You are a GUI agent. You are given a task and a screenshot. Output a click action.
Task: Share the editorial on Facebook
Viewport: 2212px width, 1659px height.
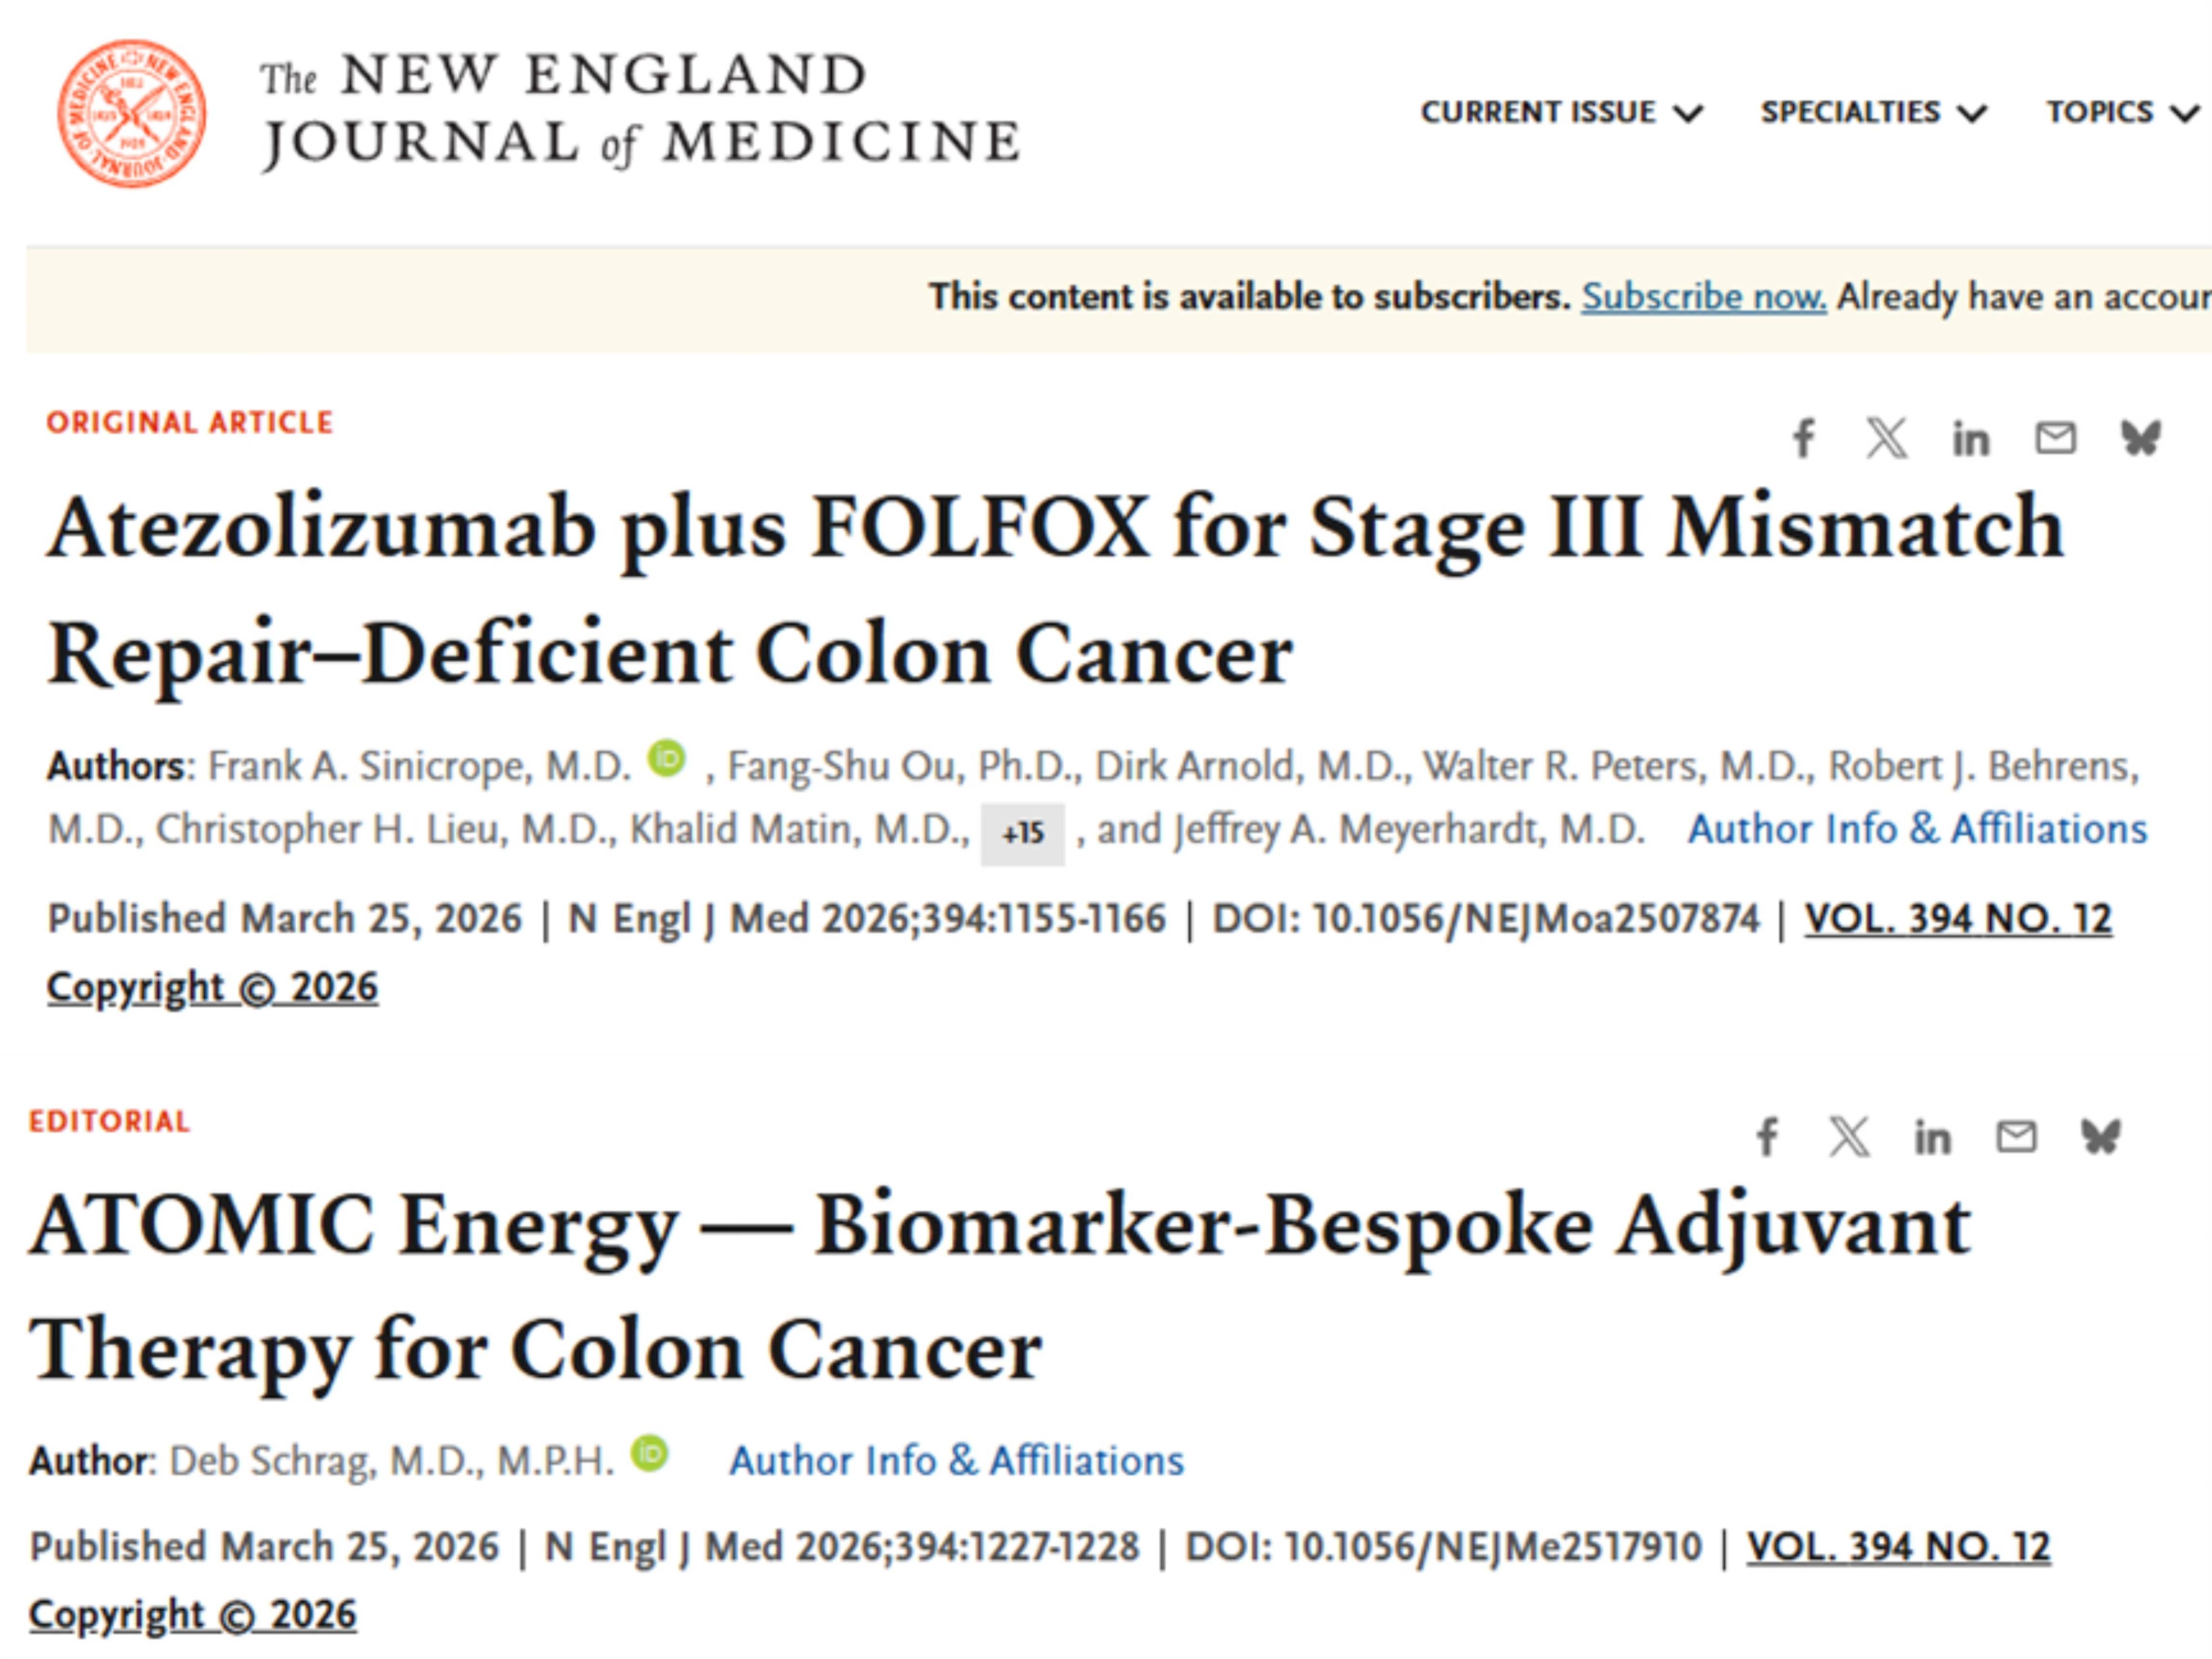(x=1767, y=1137)
